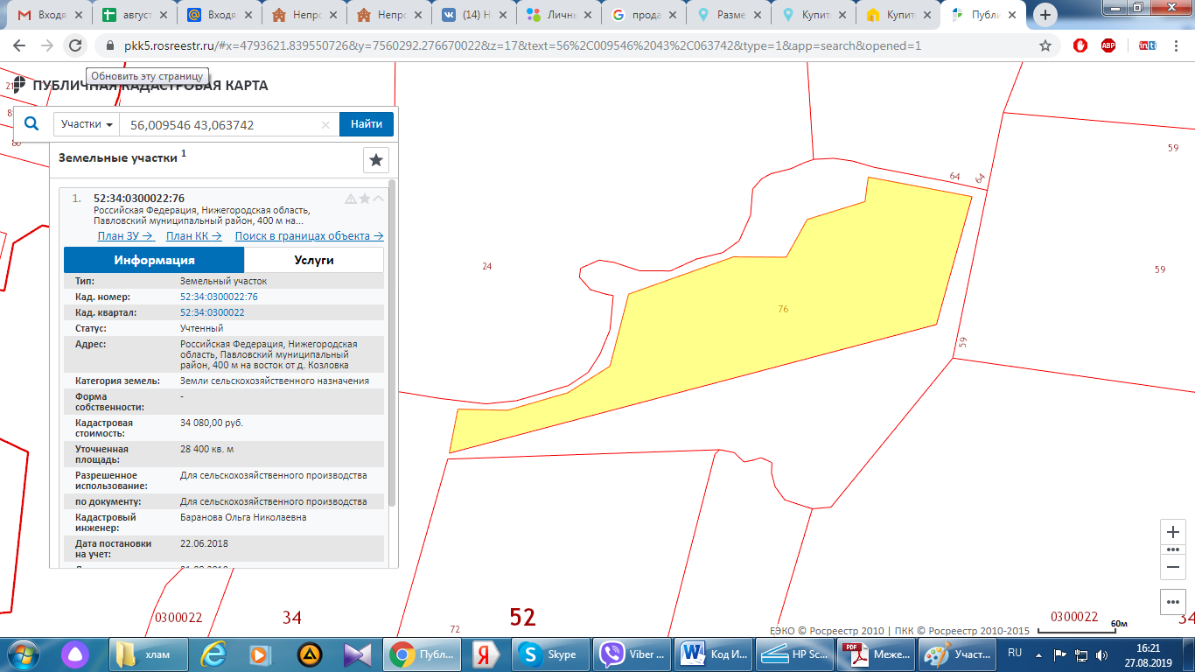Bookmark this page using the address bar star
The image size is (1195, 672).
1045,45
